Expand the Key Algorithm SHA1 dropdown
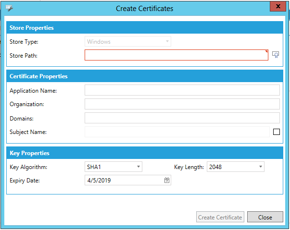 [x=113, y=167]
